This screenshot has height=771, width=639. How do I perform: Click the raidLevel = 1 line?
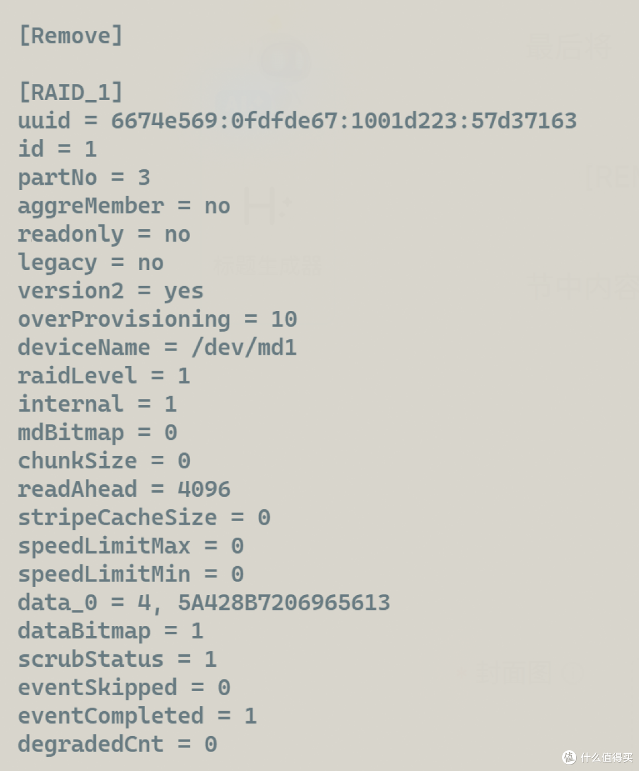[x=104, y=376]
